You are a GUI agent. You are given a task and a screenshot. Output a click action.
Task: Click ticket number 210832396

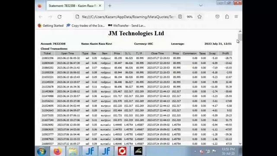[48, 58]
